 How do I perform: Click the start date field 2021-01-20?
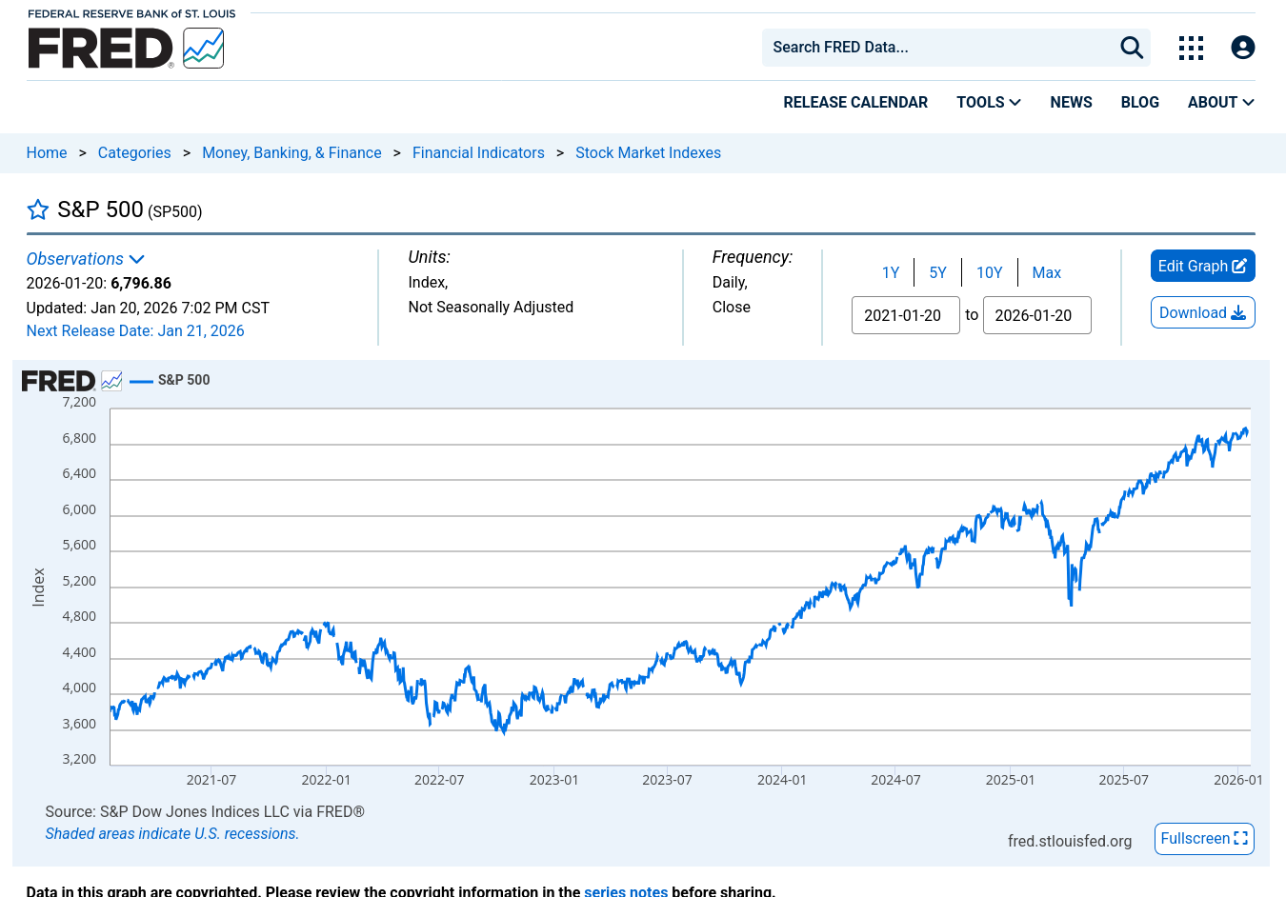tap(905, 316)
